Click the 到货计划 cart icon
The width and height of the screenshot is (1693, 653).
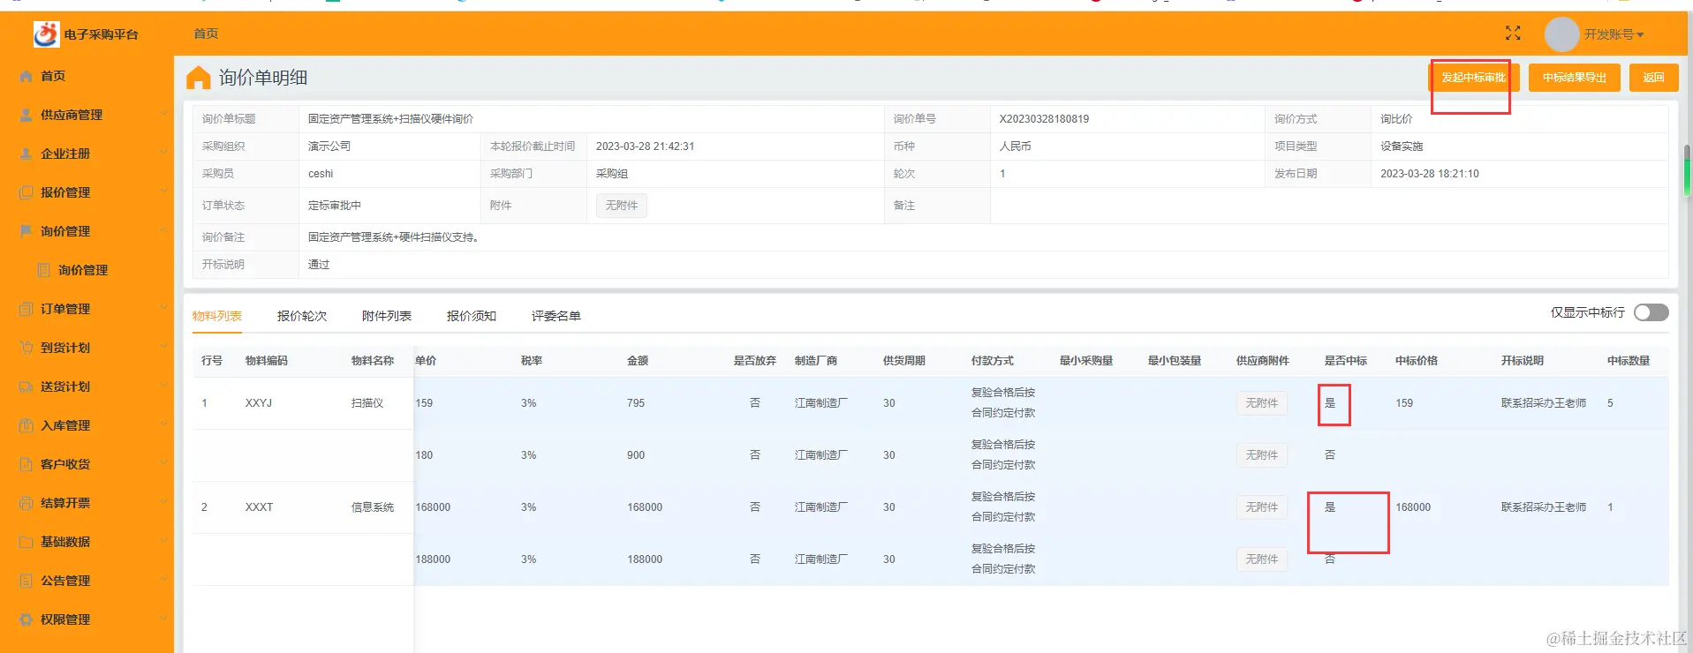(x=26, y=348)
